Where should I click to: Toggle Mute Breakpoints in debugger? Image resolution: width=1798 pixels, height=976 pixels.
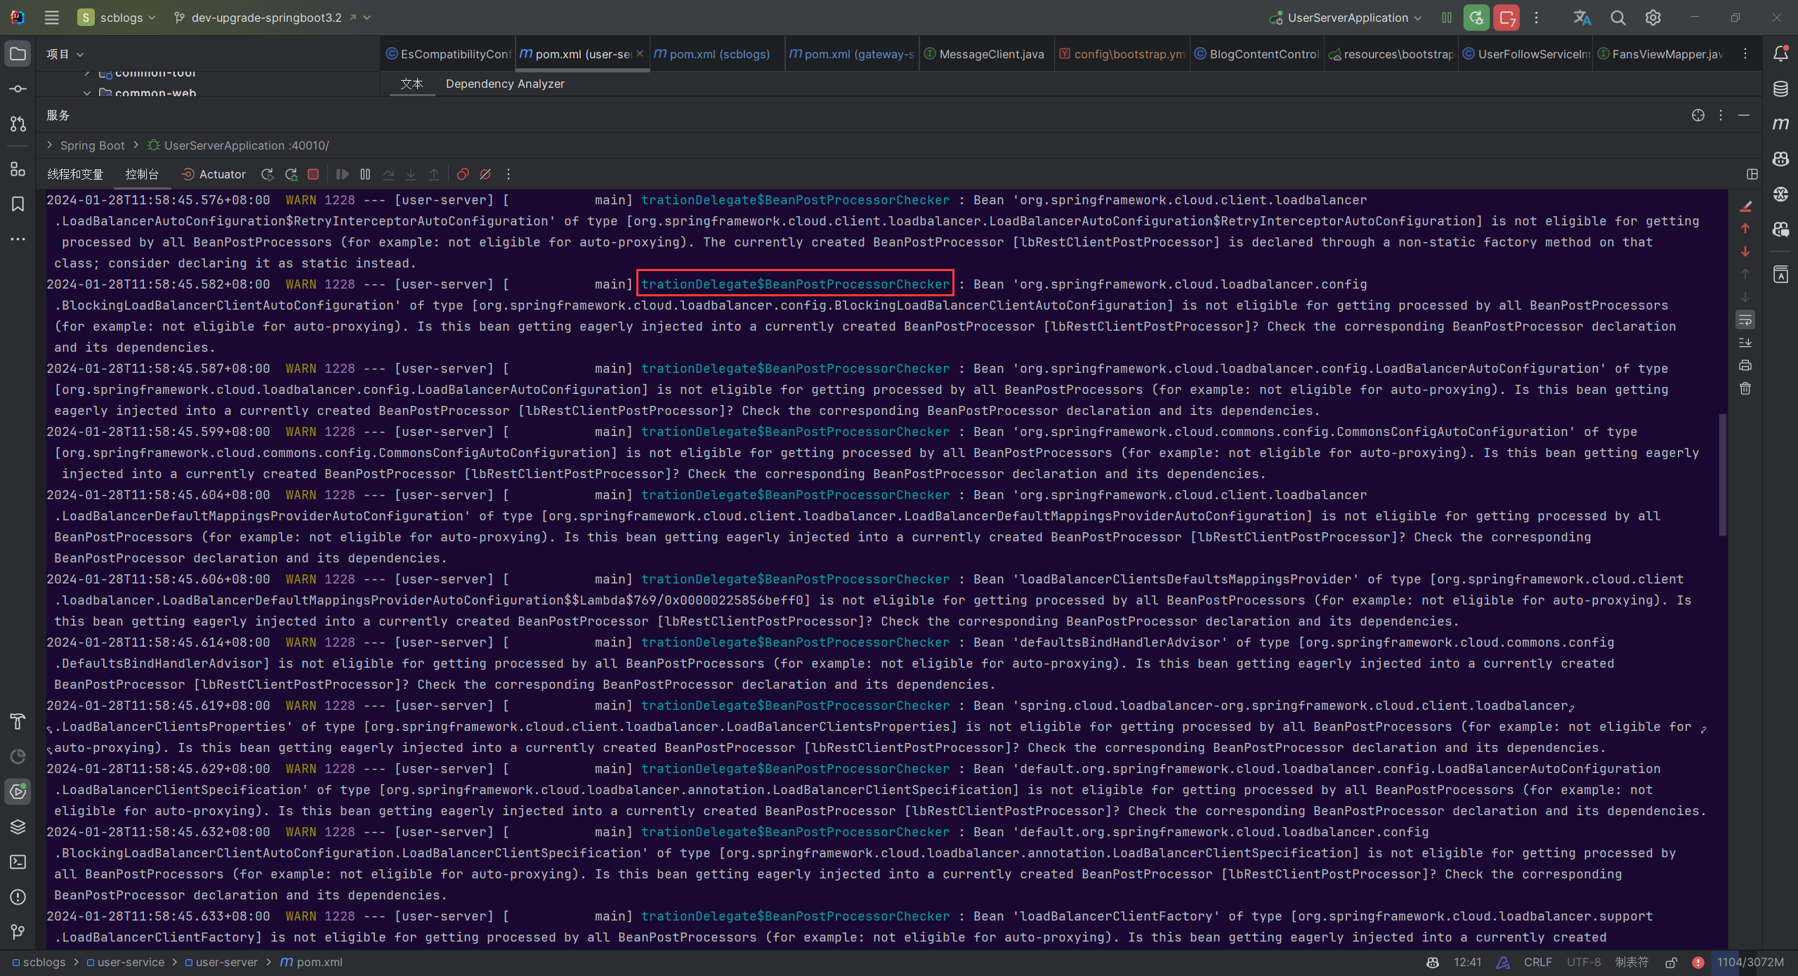[x=485, y=174]
